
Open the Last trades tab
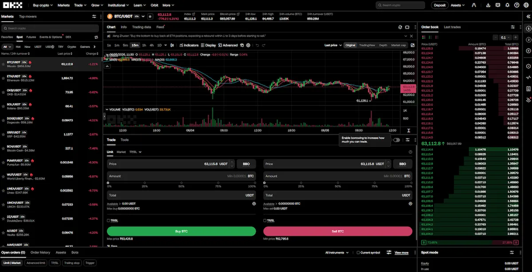[452, 27]
